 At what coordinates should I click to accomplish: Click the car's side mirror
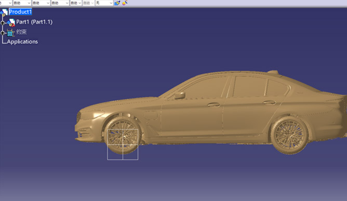pyautogui.click(x=180, y=96)
